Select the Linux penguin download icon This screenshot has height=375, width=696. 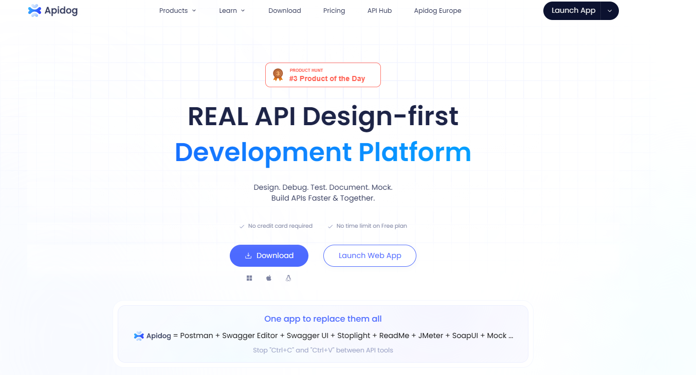(x=288, y=278)
